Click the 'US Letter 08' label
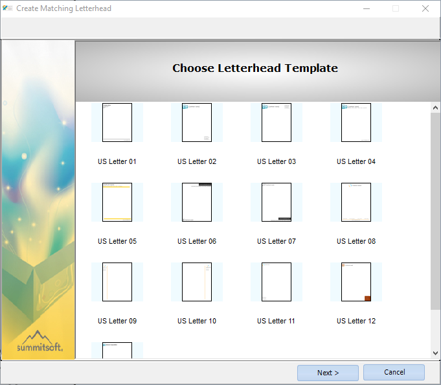Image resolution: width=441 pixels, height=385 pixels. tap(356, 241)
